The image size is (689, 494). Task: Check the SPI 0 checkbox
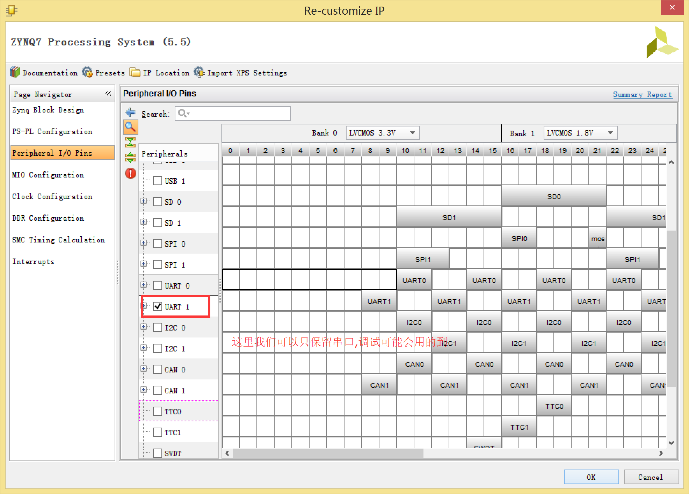[x=158, y=244]
